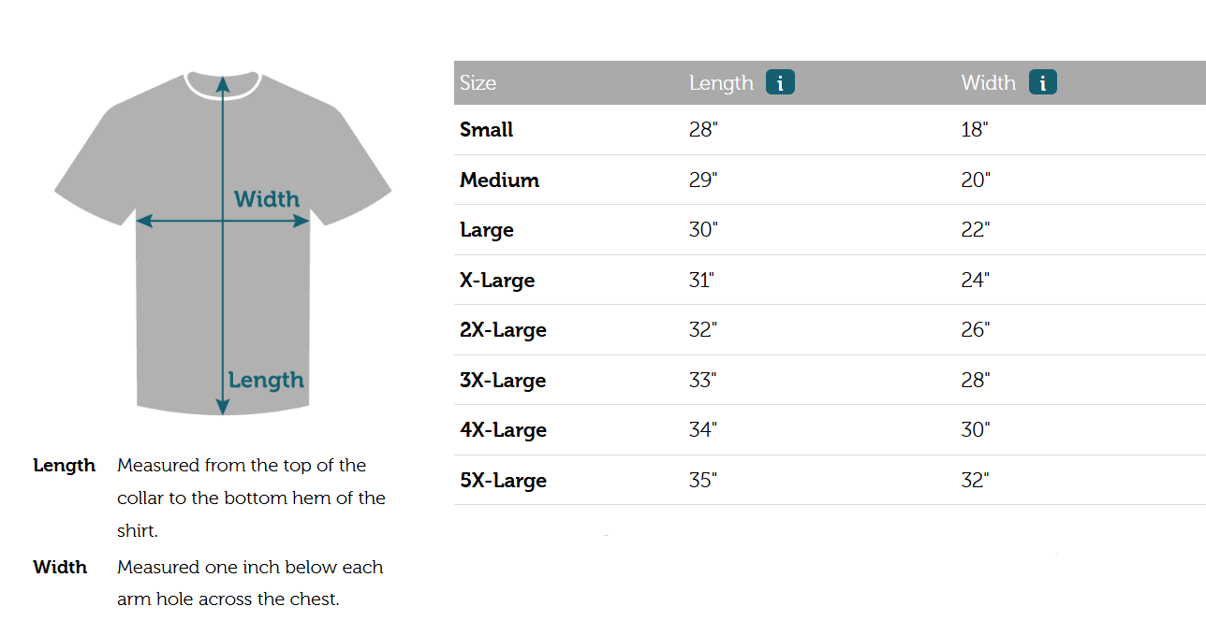Select the 2X-Large size row
The image size is (1206, 621).
click(x=503, y=330)
